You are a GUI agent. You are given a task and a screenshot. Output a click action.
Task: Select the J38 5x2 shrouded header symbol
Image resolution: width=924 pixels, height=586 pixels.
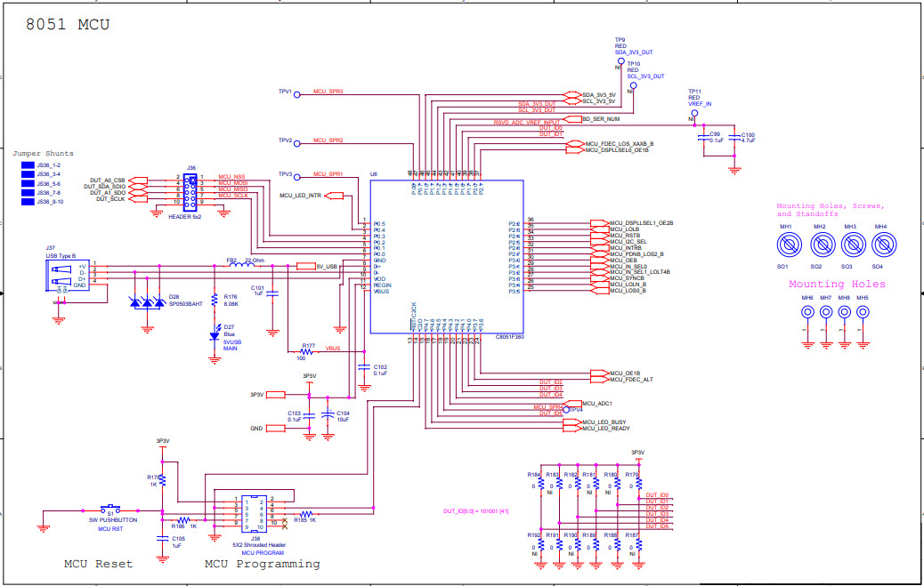253,513
